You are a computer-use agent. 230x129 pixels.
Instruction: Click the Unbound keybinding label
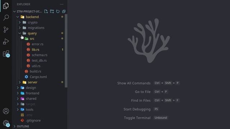[161, 118]
